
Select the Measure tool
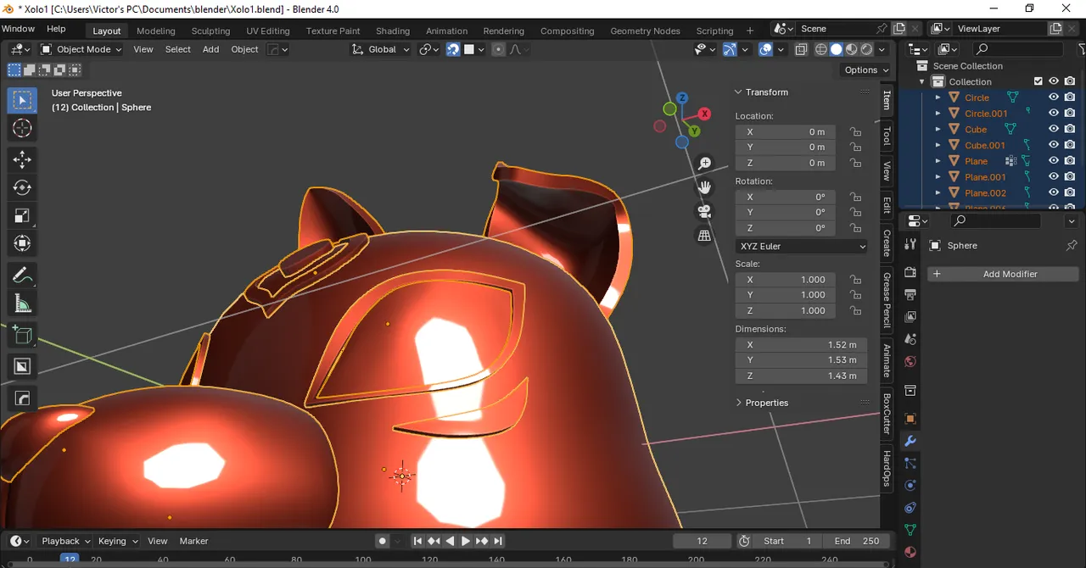[x=22, y=303]
